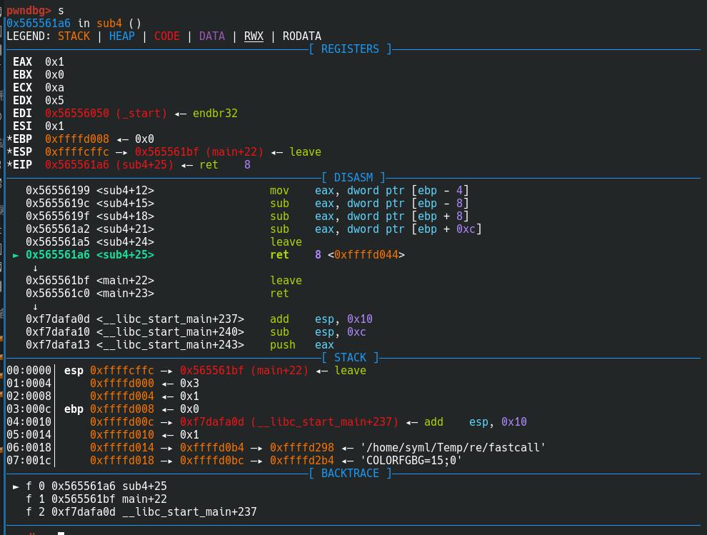Viewport: 707px width, 535px height.
Task: Click the underlined RWX legend label
Action: click(x=254, y=36)
